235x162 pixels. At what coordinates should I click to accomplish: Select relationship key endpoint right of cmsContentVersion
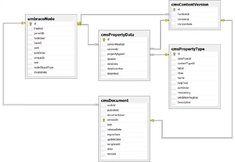(x=223, y=20)
